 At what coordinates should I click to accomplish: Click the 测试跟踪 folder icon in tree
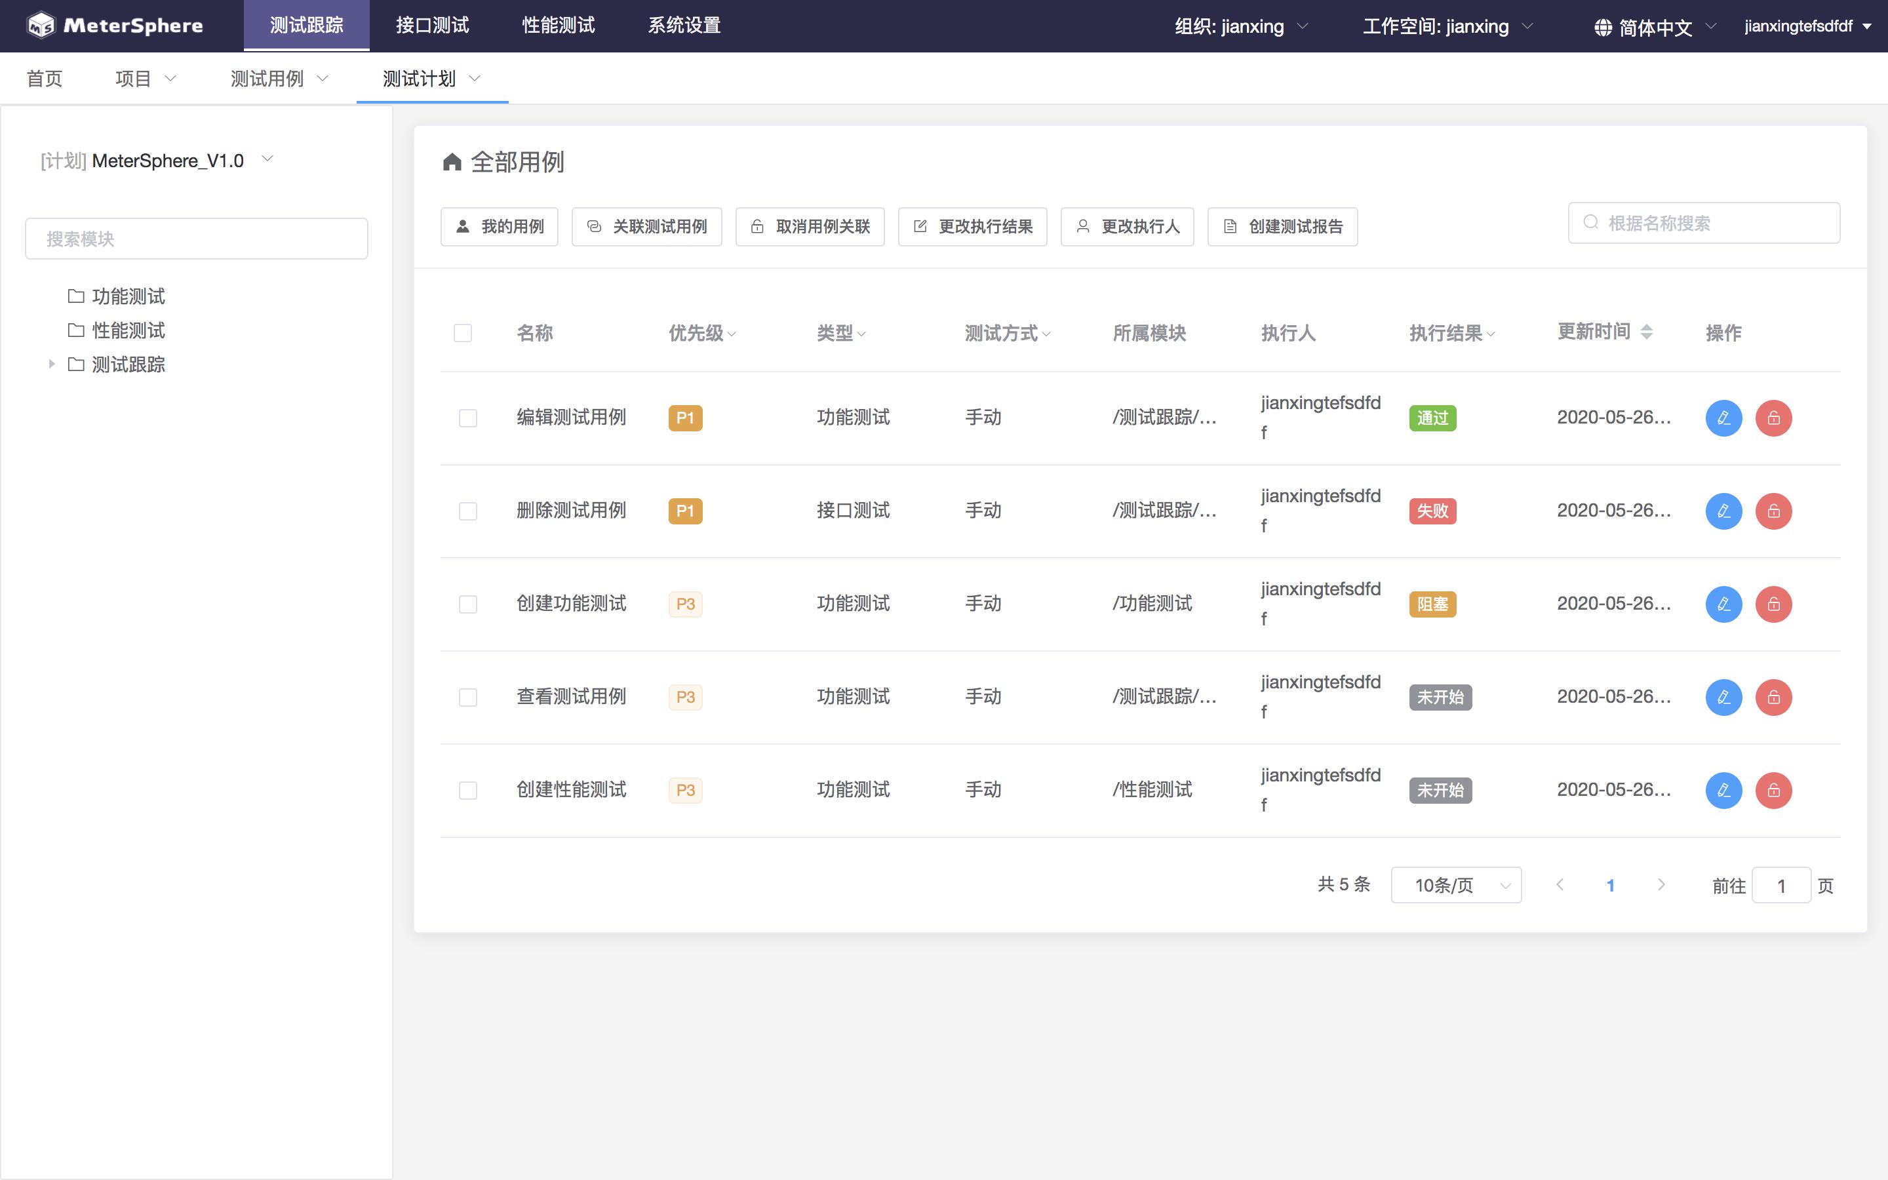point(75,364)
